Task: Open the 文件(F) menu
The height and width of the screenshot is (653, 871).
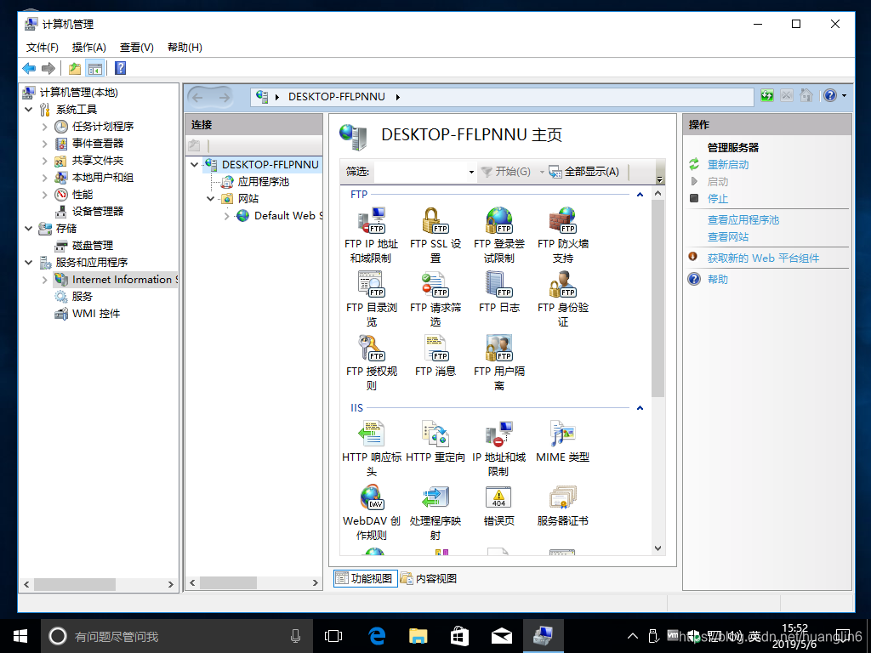Action: 43,48
